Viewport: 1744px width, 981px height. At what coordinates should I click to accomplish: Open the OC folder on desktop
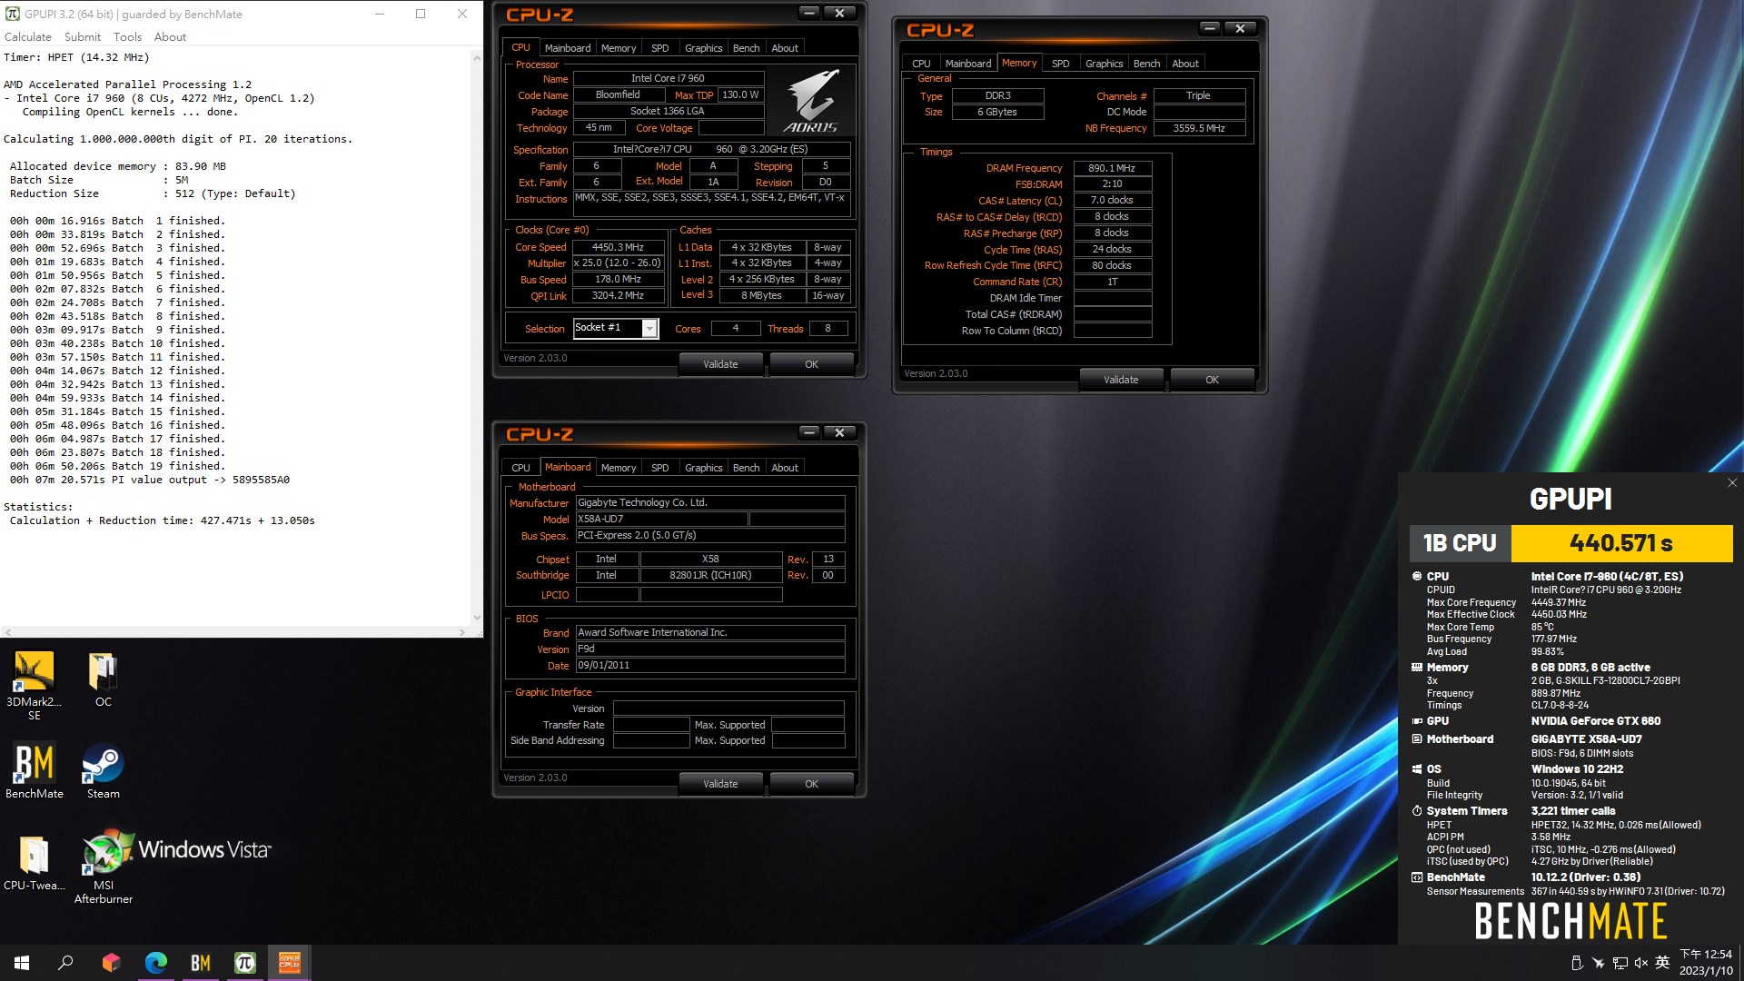103,679
